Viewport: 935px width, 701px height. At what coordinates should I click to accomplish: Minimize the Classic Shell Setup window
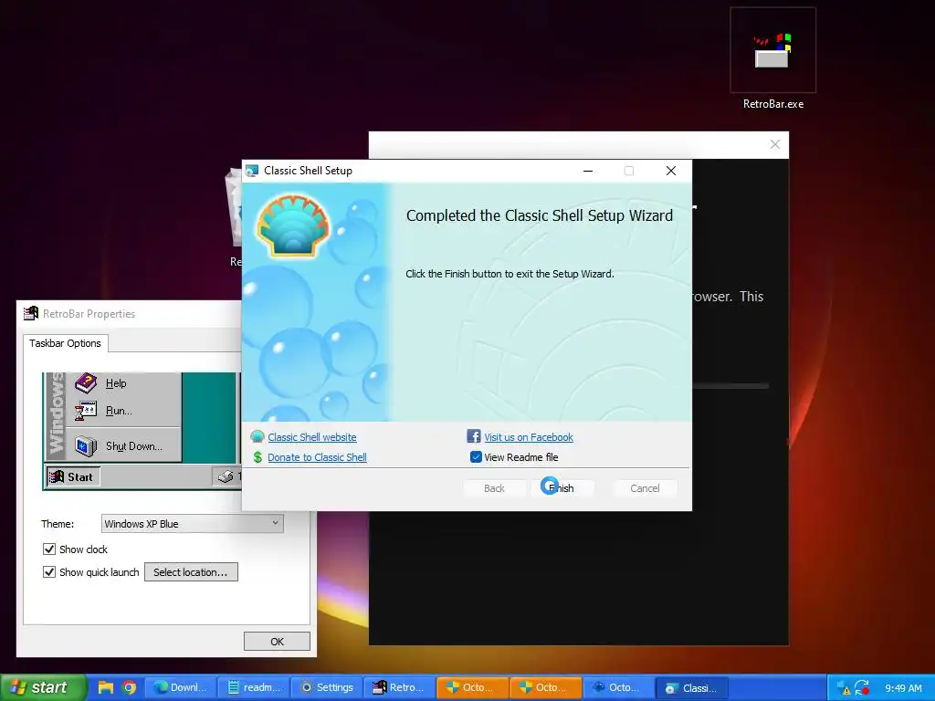pos(588,171)
